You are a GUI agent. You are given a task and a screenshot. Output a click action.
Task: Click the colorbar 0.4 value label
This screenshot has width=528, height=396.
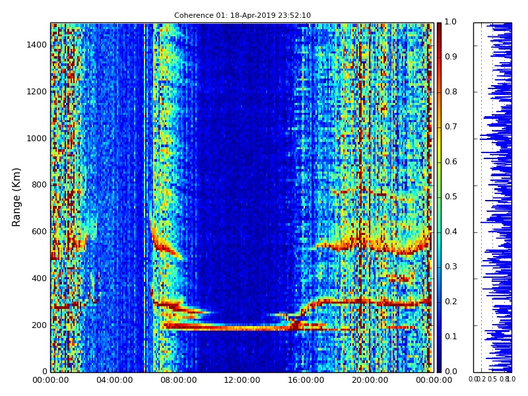pos(451,232)
